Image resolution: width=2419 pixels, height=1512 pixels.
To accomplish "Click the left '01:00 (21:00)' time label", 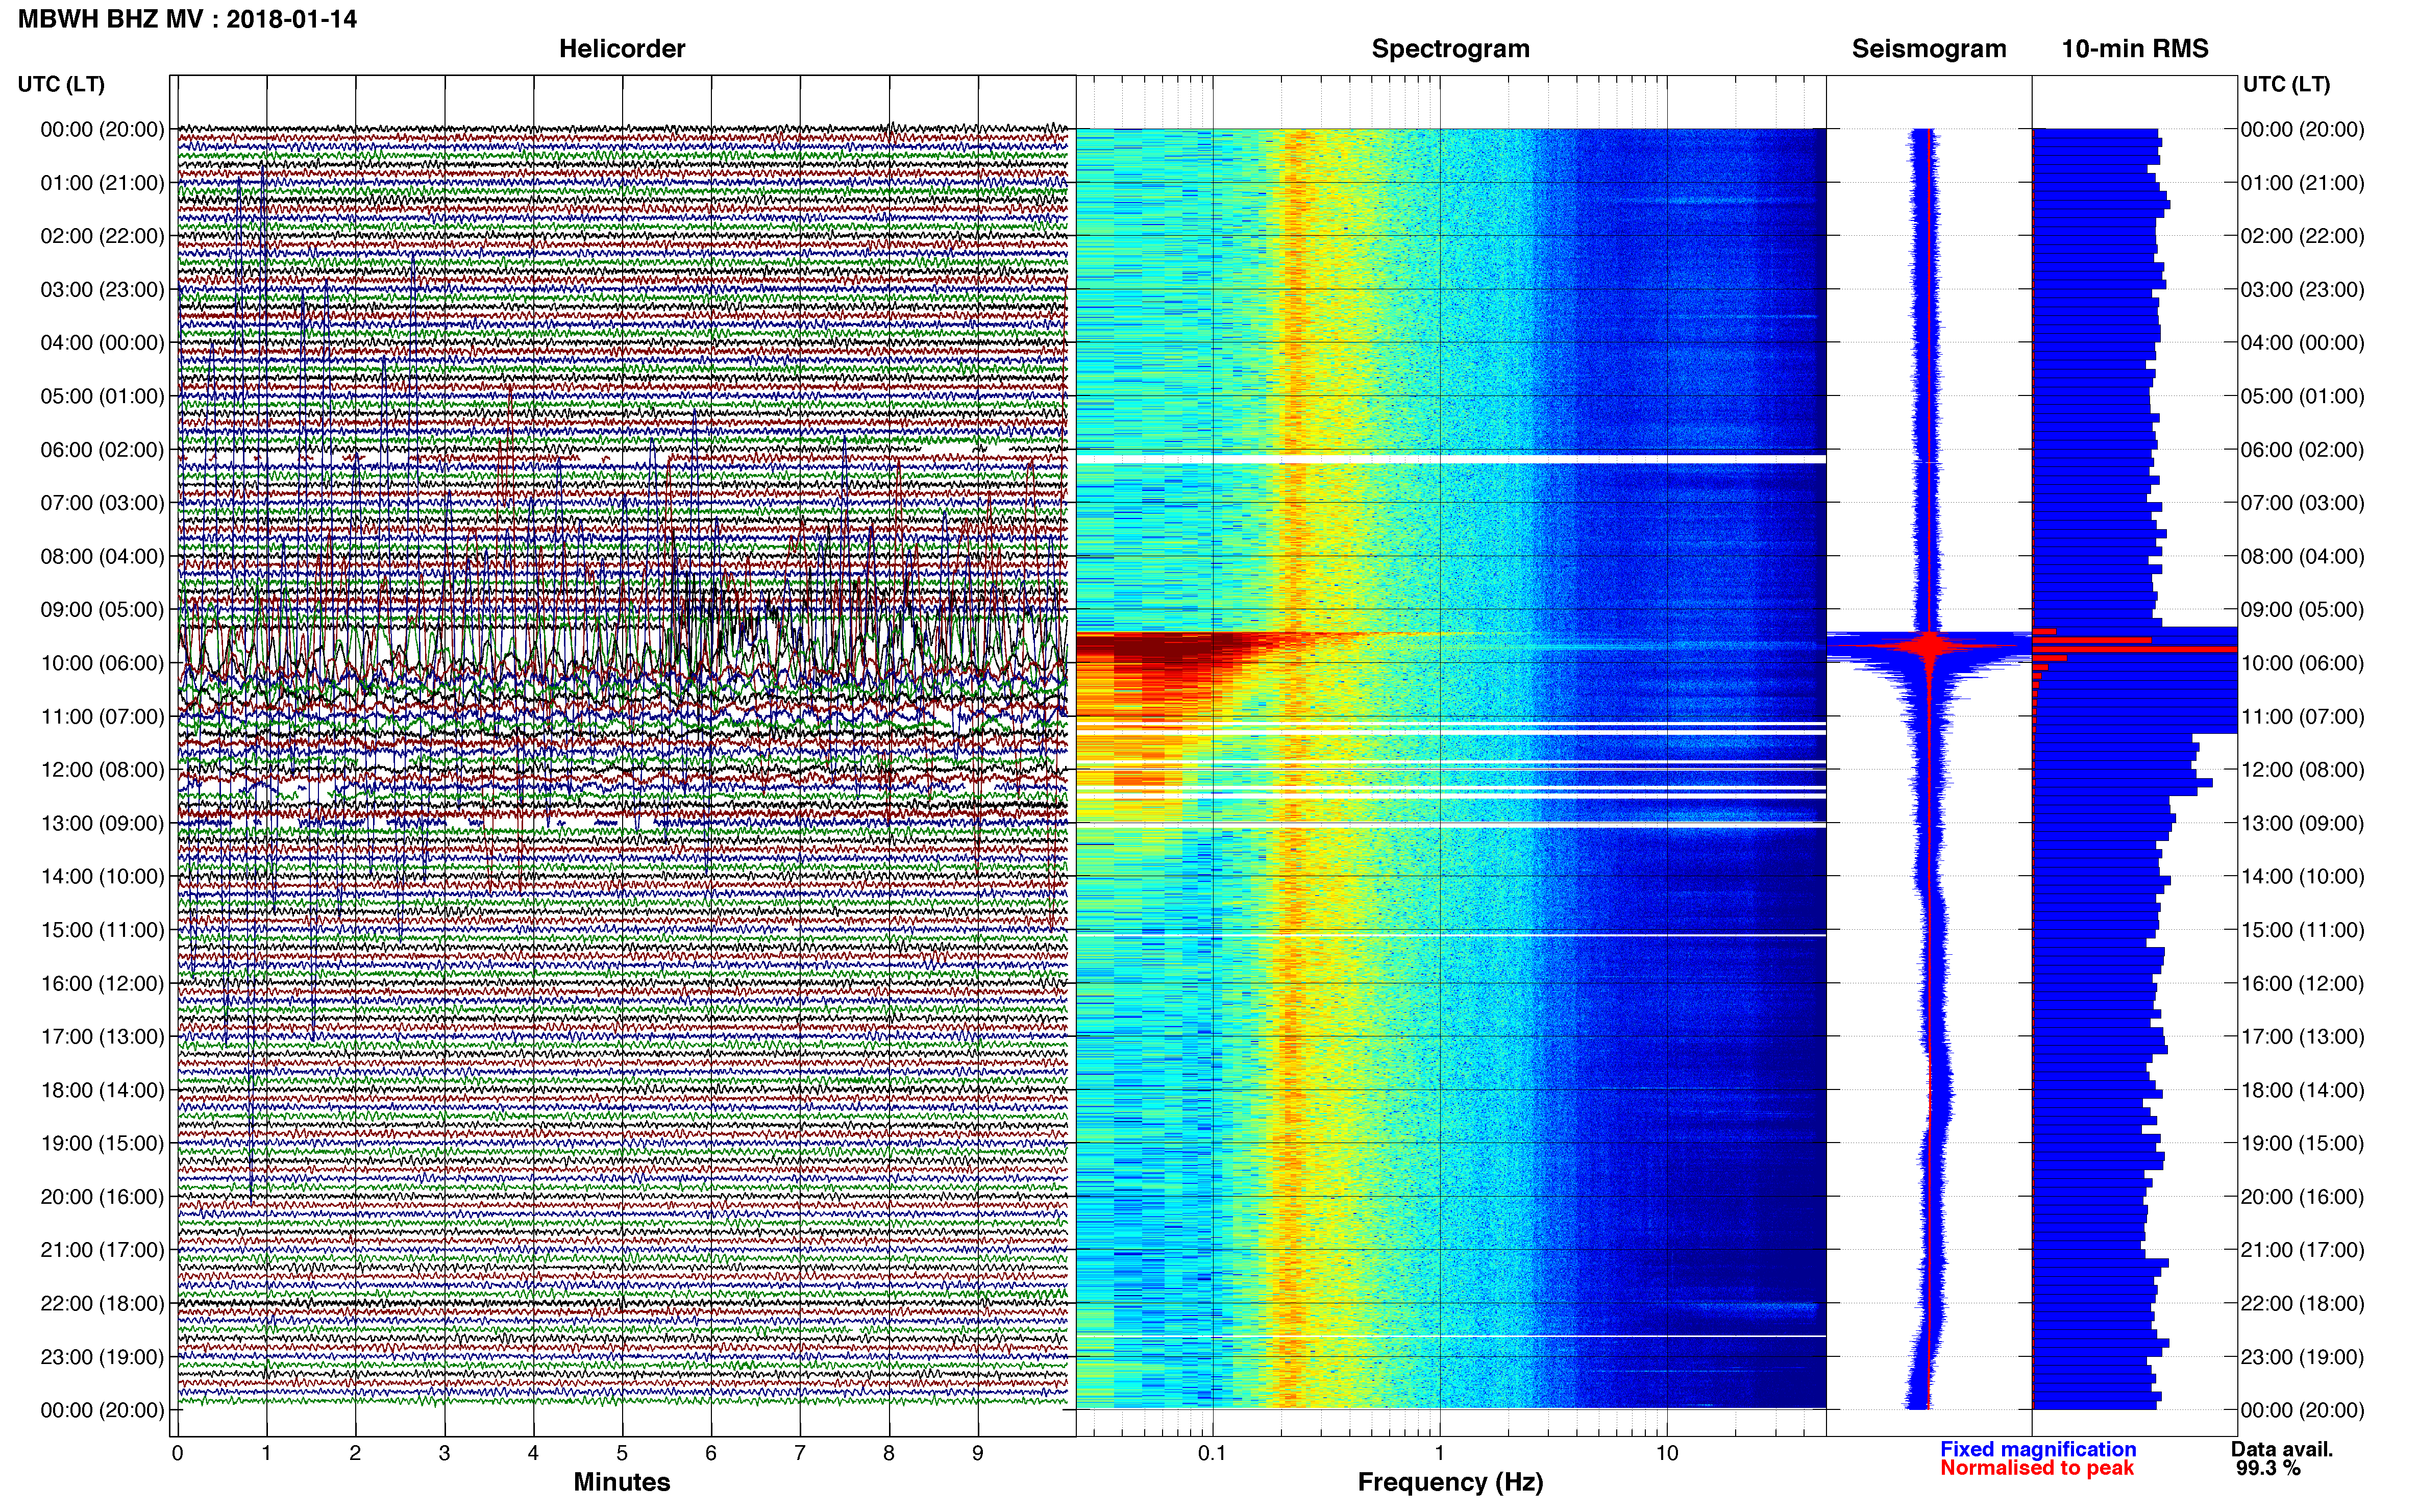I will click(102, 183).
